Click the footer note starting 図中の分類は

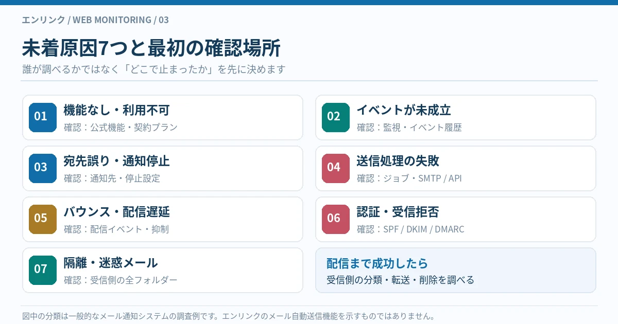pyautogui.click(x=229, y=316)
